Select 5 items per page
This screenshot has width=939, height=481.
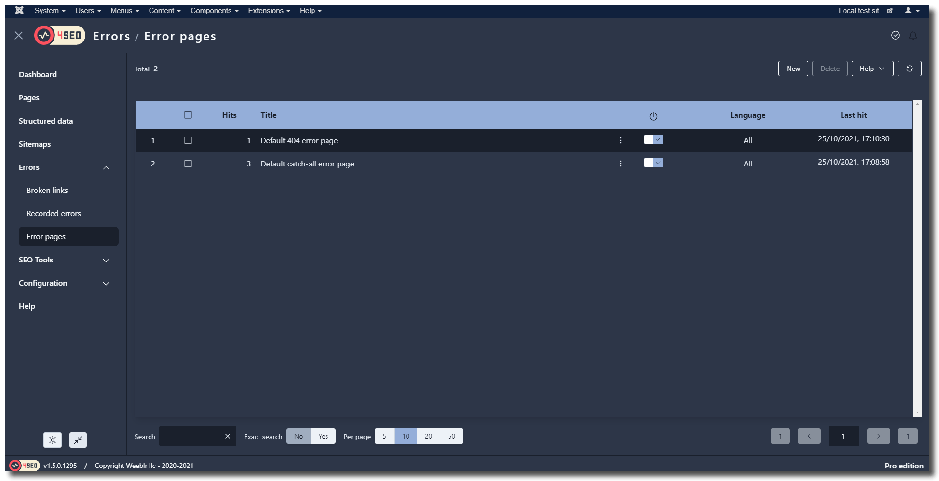pyautogui.click(x=384, y=436)
